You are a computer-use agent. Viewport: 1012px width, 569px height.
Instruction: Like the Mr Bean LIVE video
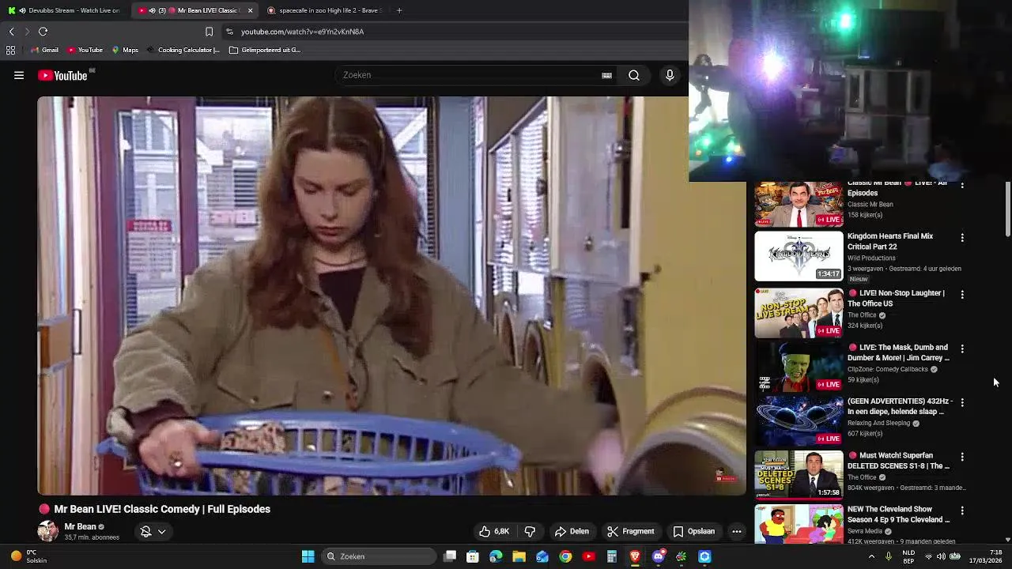coord(494,531)
